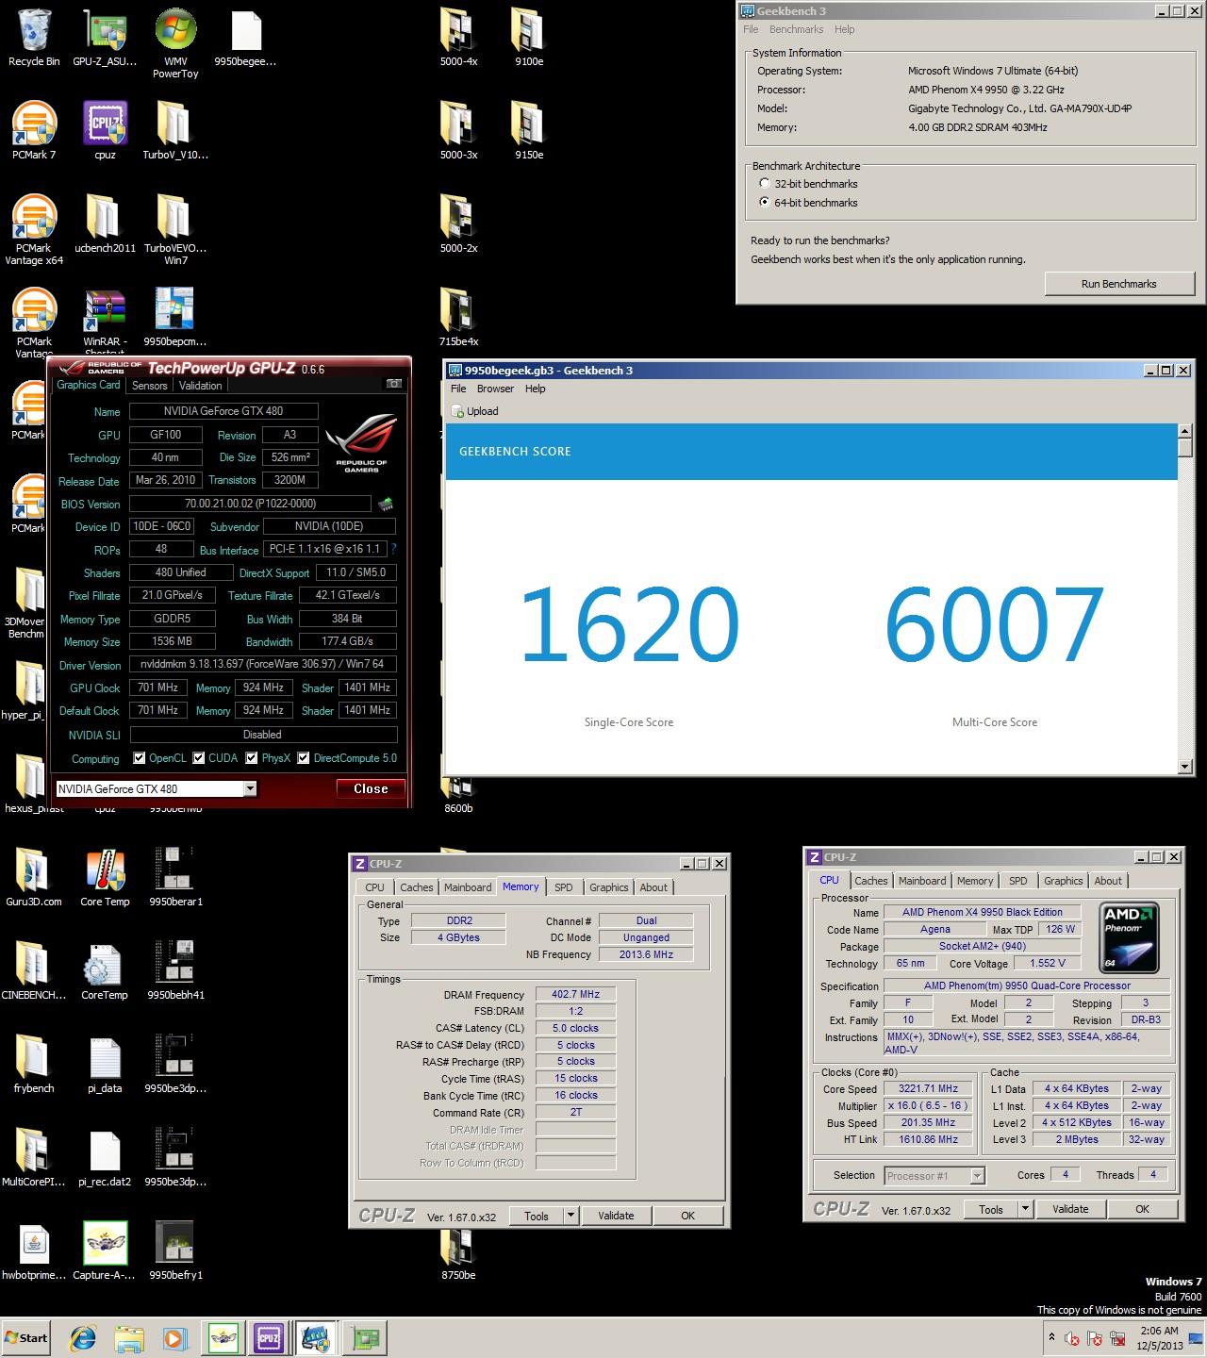Image resolution: width=1207 pixels, height=1358 pixels.
Task: Click the GPU-Z screenshot camera icon
Action: pos(394,384)
